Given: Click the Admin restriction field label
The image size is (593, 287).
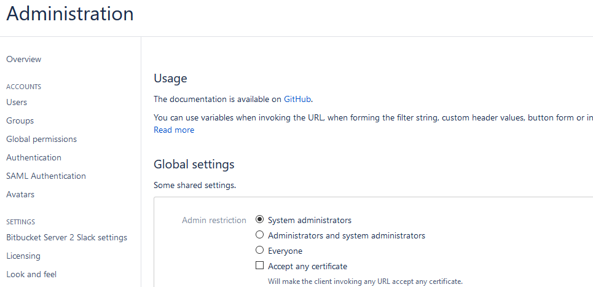Looking at the screenshot, I should pyautogui.click(x=214, y=220).
